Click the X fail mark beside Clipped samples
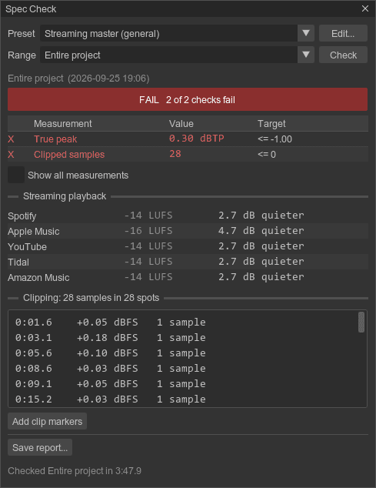376x488 pixels. coord(11,155)
